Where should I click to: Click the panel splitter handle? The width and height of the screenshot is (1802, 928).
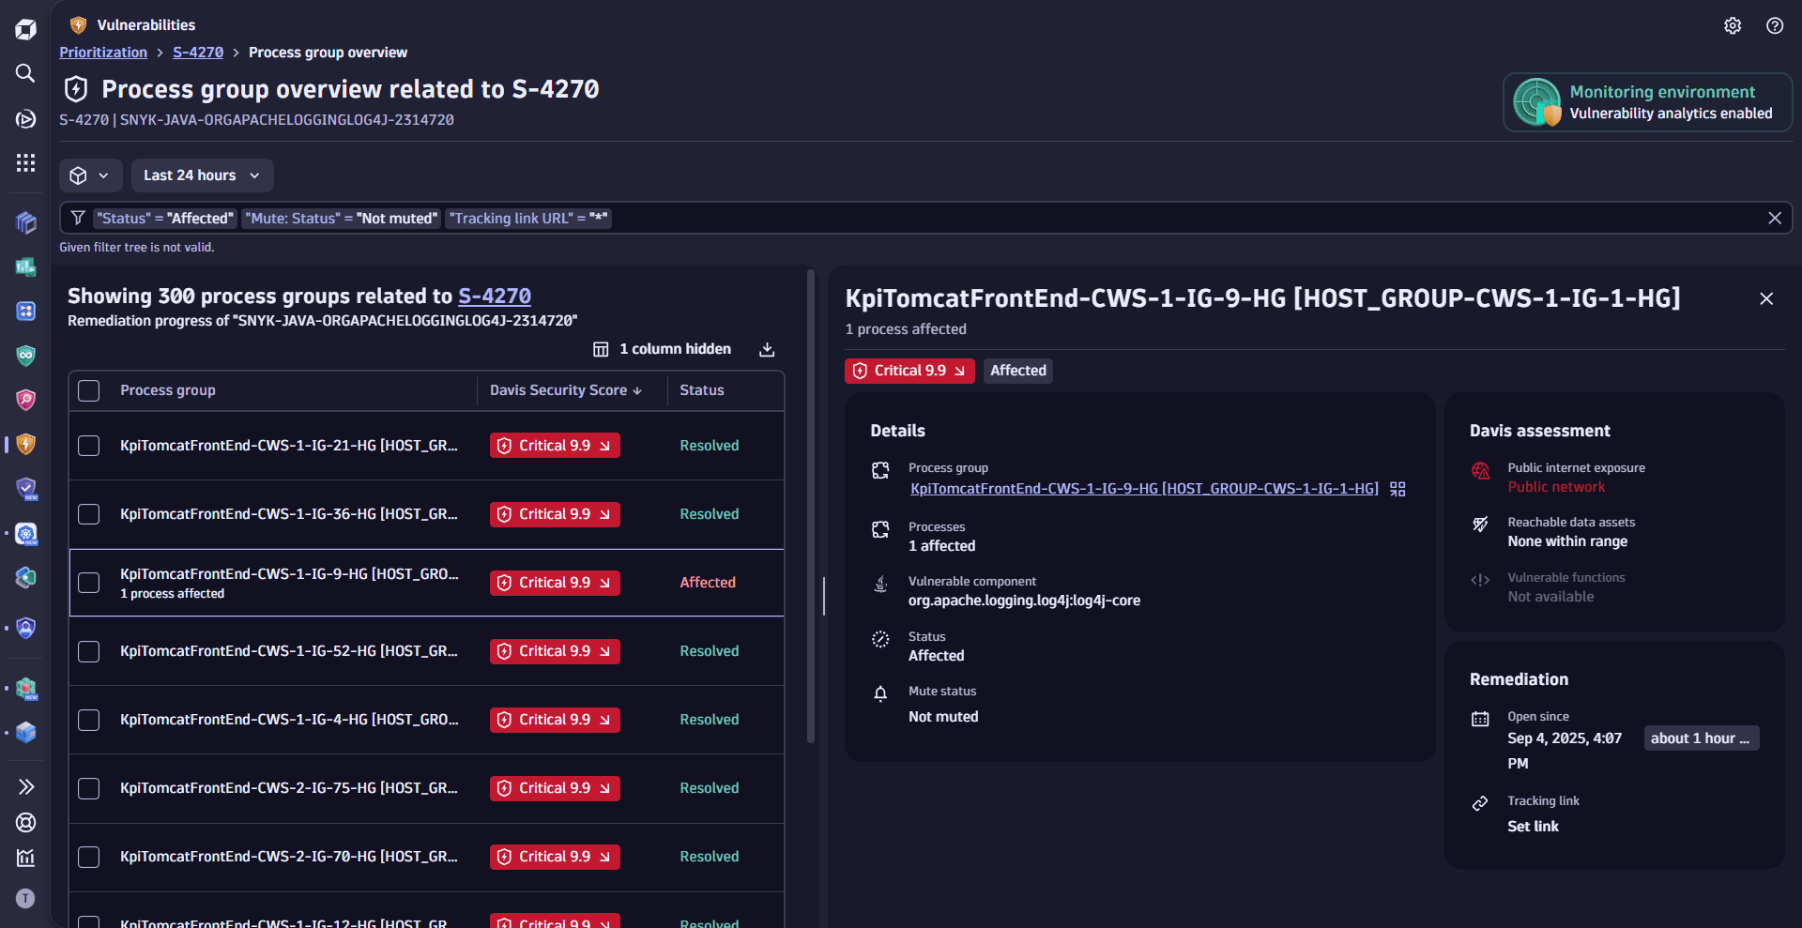tap(823, 596)
